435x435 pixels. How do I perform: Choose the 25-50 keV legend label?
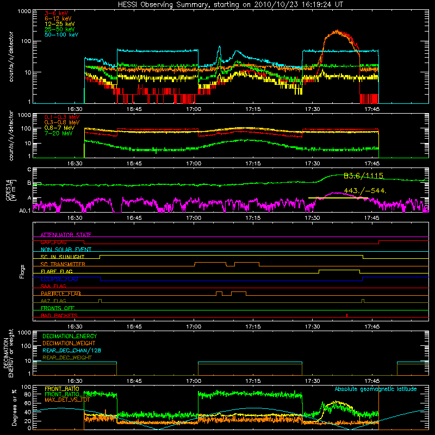click(x=60, y=29)
